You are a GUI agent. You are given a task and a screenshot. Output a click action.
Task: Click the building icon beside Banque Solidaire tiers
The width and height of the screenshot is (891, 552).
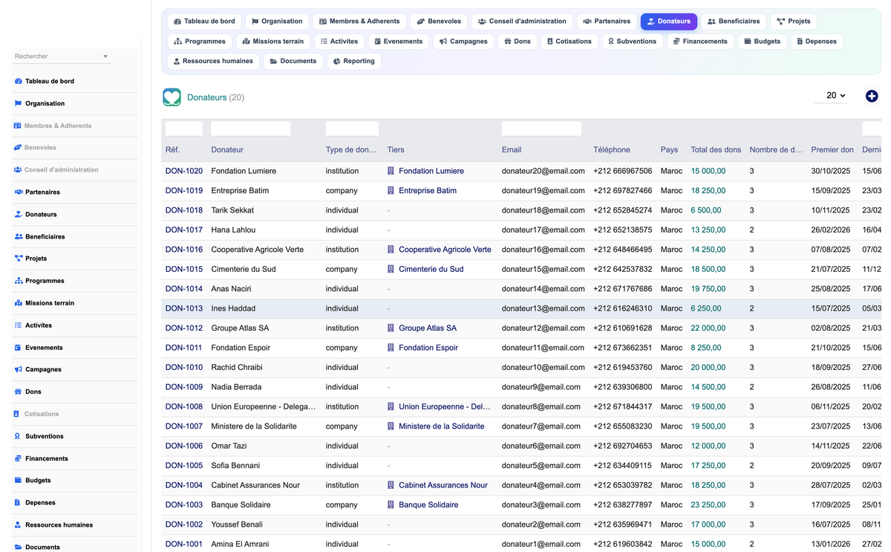(391, 505)
